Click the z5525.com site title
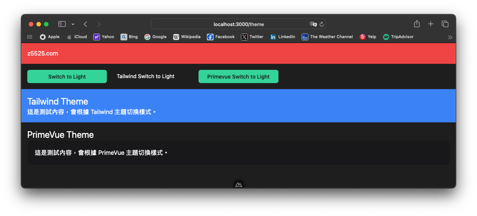477x216 pixels. pos(43,54)
